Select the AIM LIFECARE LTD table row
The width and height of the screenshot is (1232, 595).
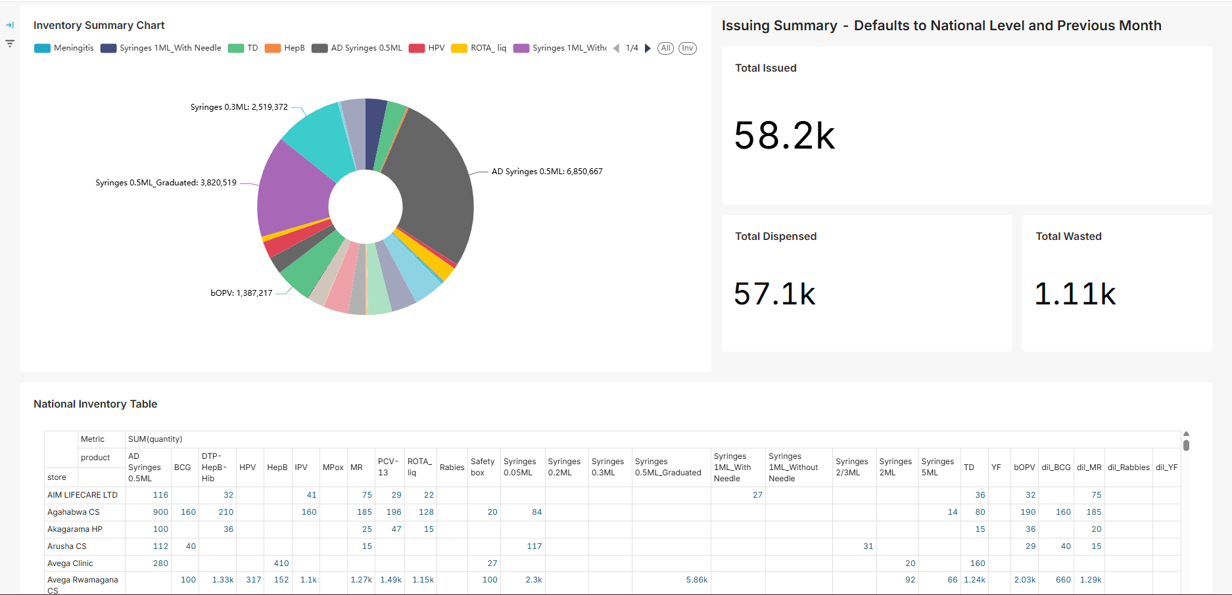click(x=83, y=494)
